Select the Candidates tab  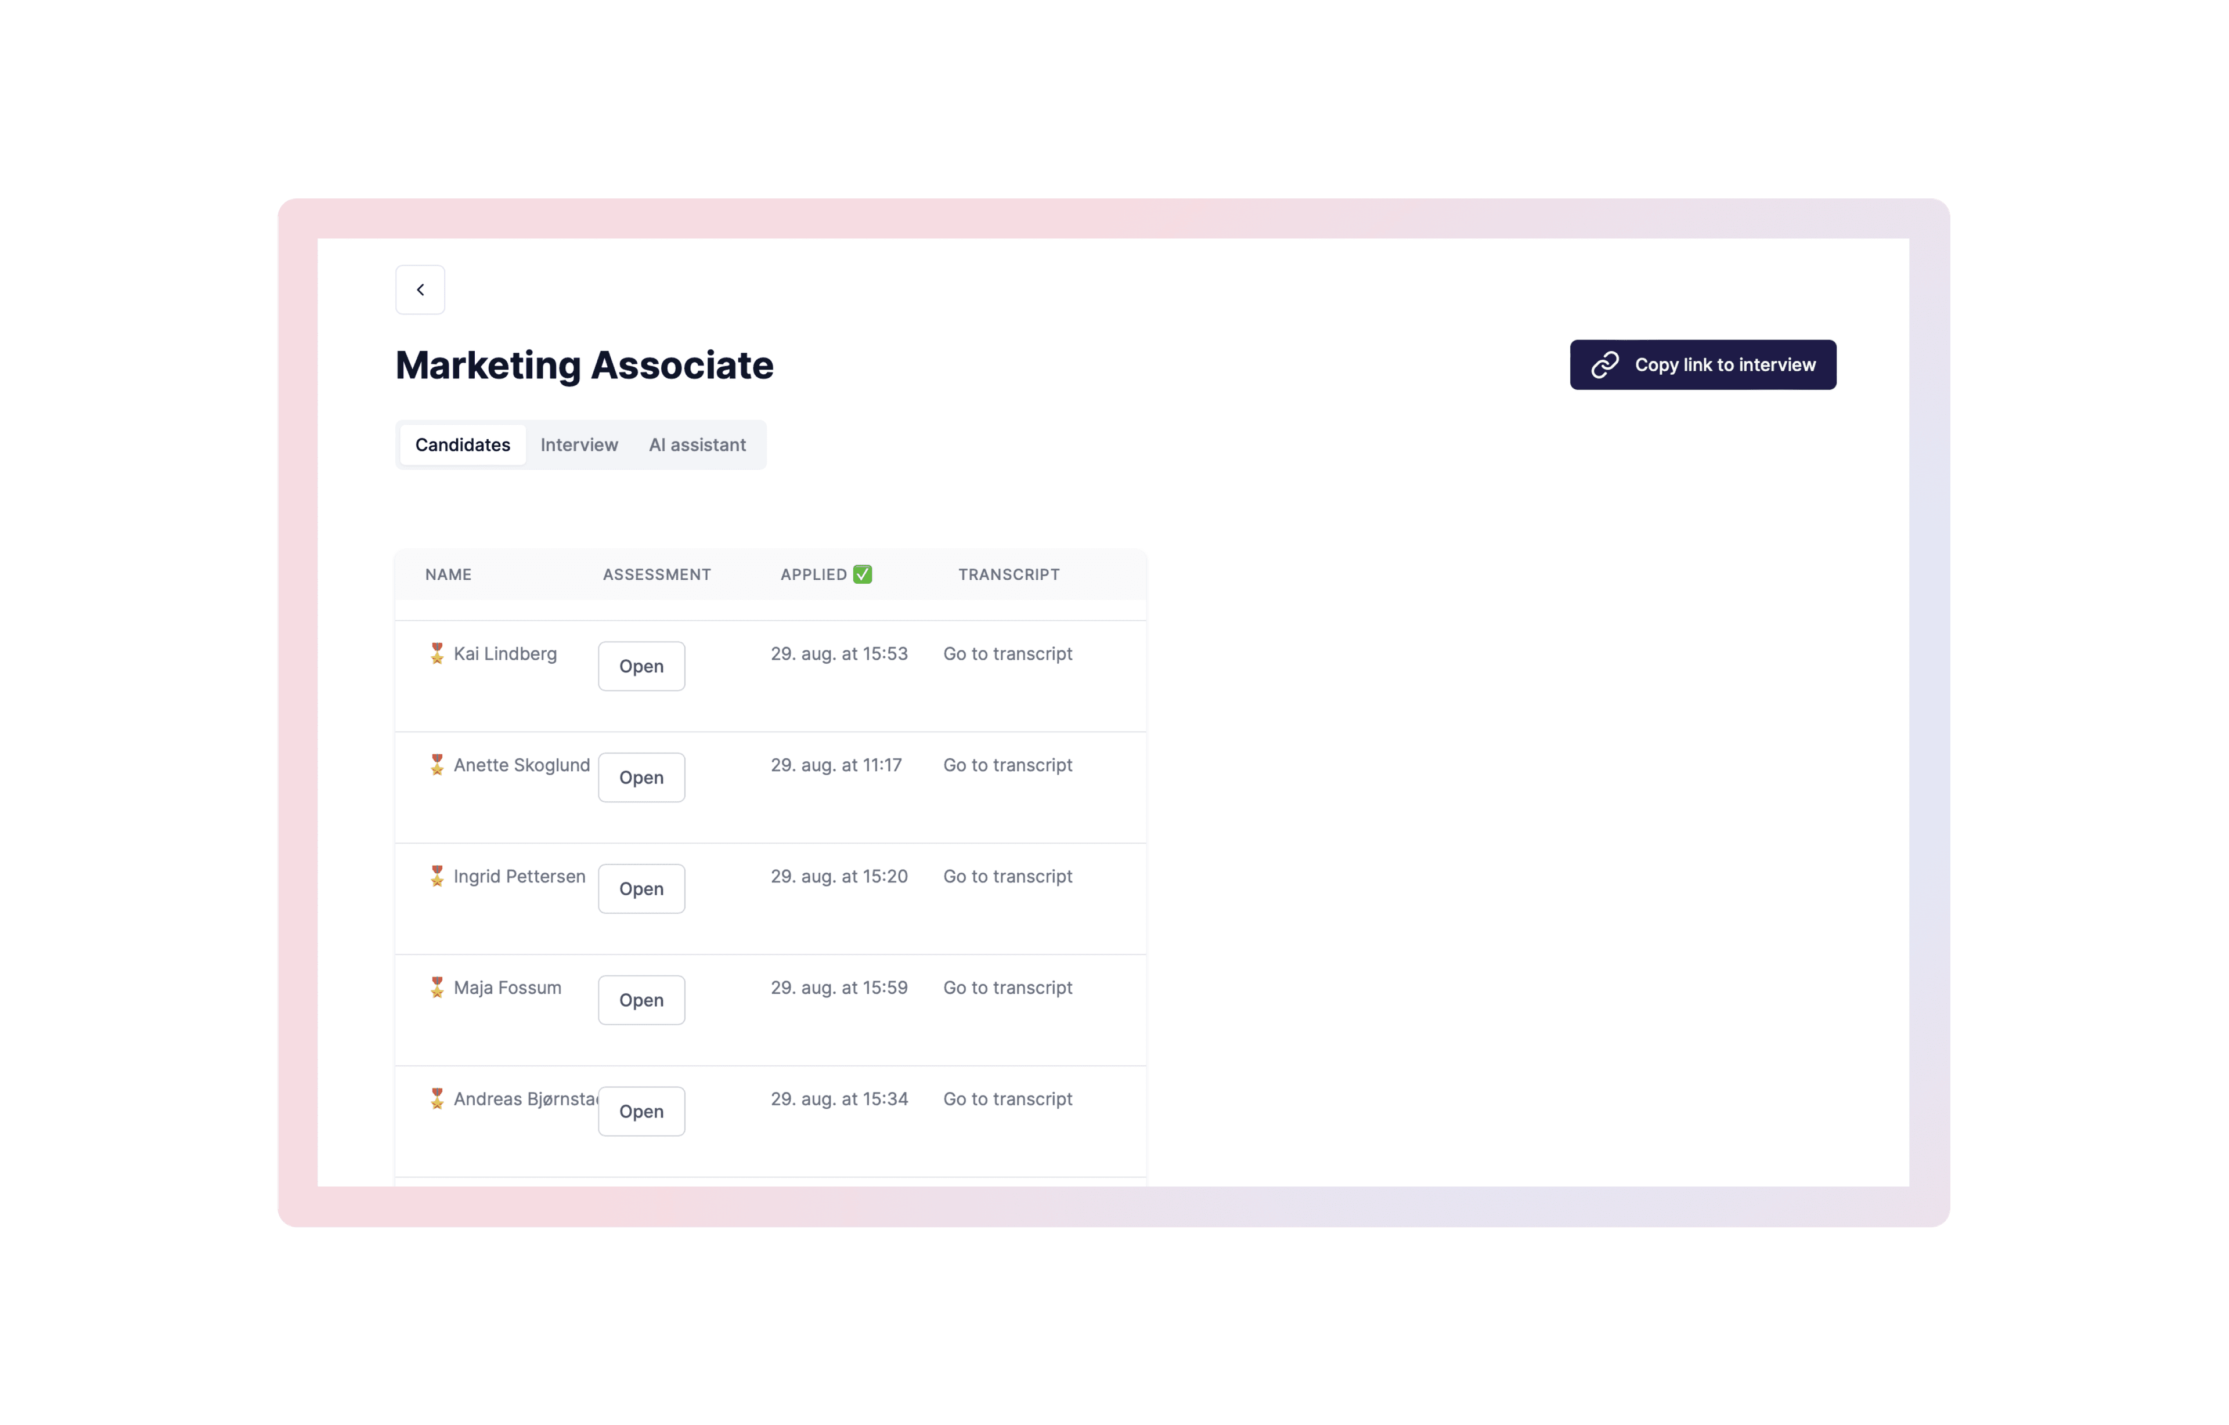(x=462, y=444)
